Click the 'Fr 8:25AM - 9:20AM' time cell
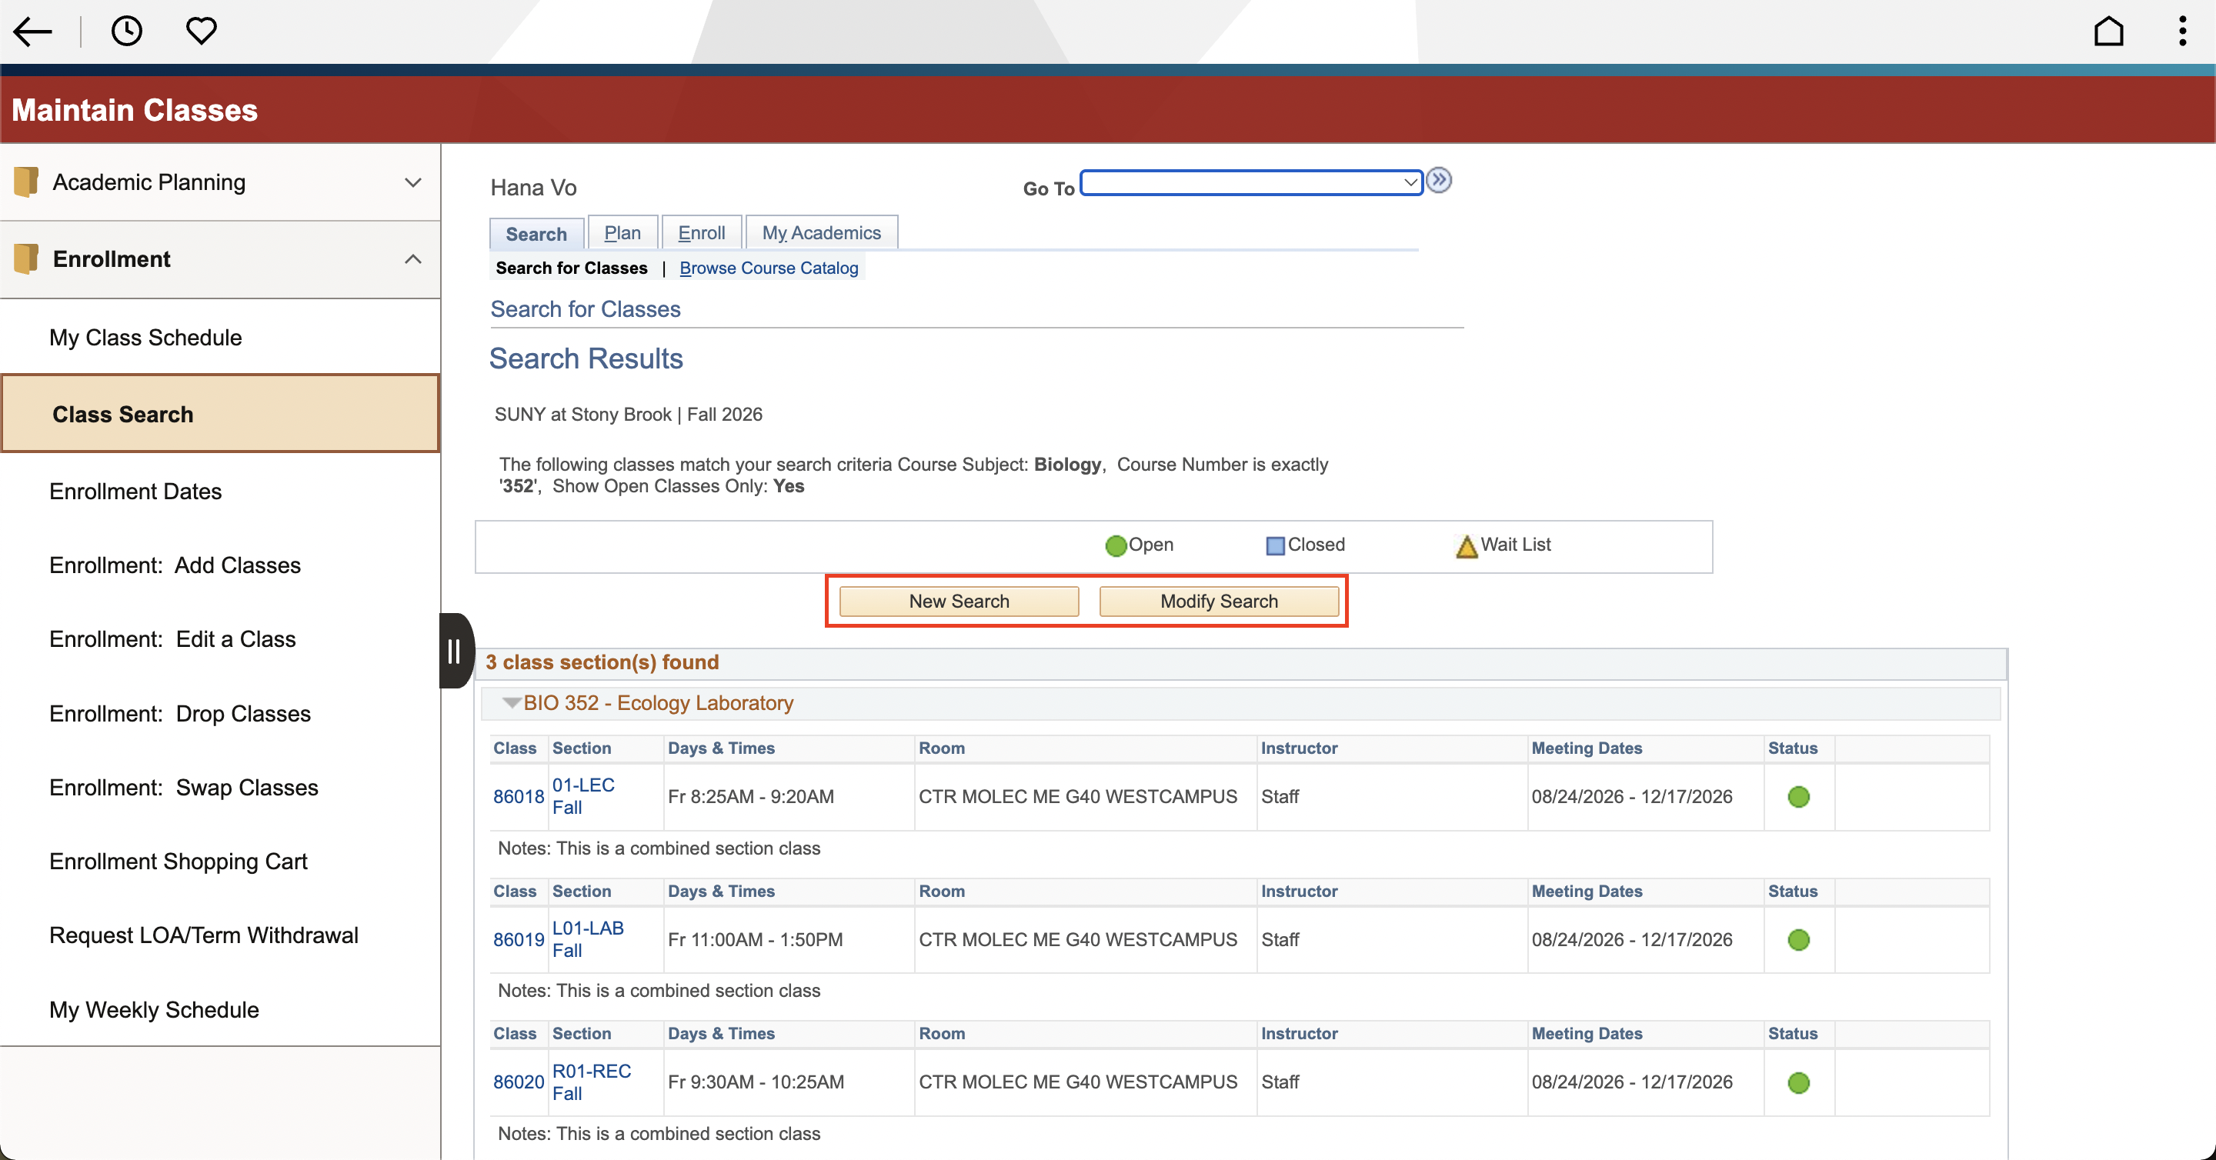This screenshot has height=1160, width=2216. [x=751, y=797]
